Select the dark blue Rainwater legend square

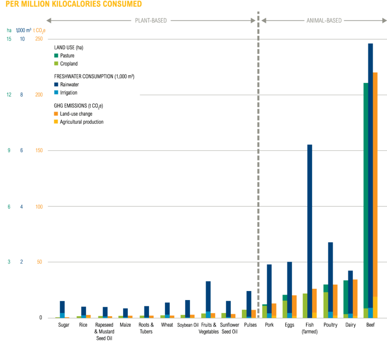(56, 84)
